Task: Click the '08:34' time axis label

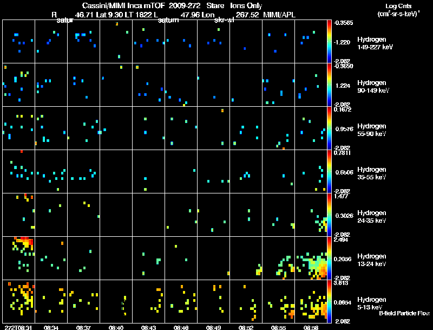Action: [51, 327]
